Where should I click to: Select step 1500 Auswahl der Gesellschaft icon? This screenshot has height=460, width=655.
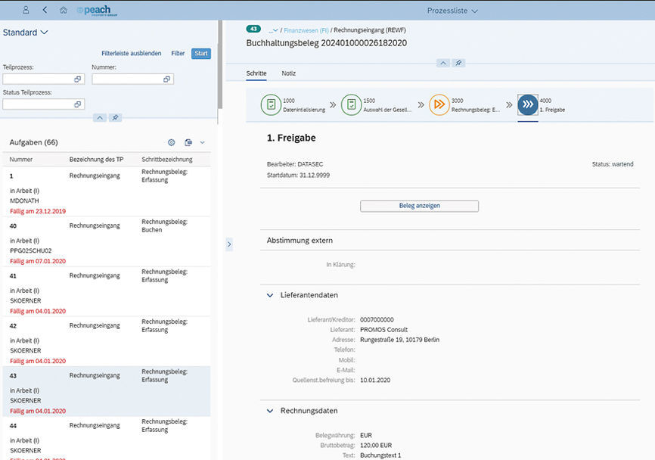[x=351, y=104]
